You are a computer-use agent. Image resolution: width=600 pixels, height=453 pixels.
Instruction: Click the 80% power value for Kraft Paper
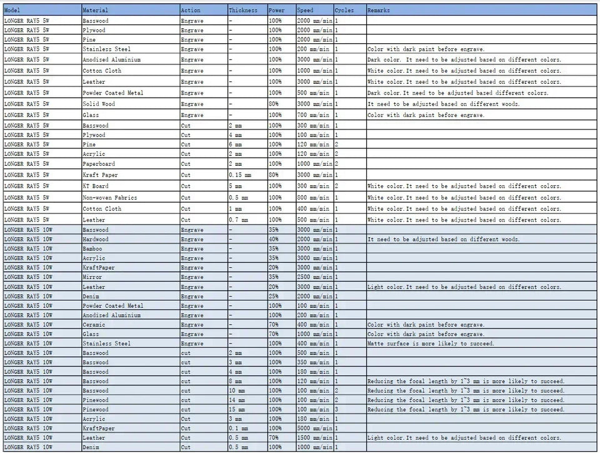tap(274, 175)
